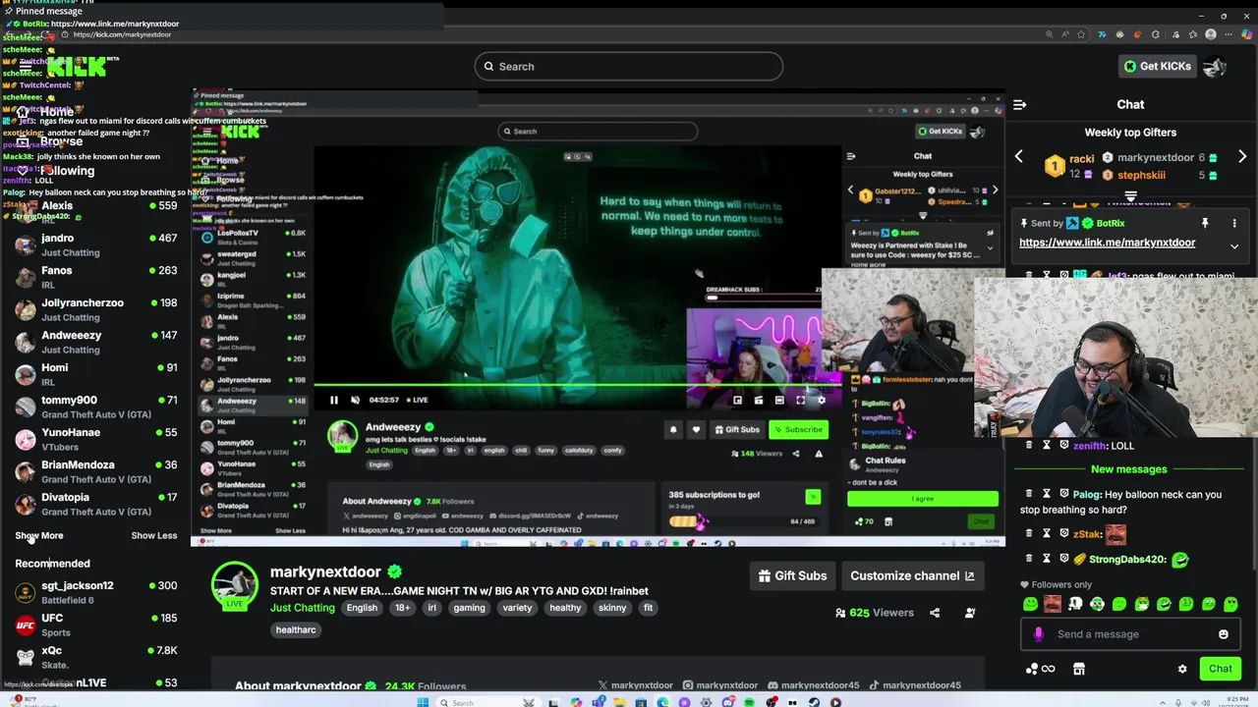Open markynxtdoor X profile link
The height and width of the screenshot is (707, 1258).
(x=635, y=685)
